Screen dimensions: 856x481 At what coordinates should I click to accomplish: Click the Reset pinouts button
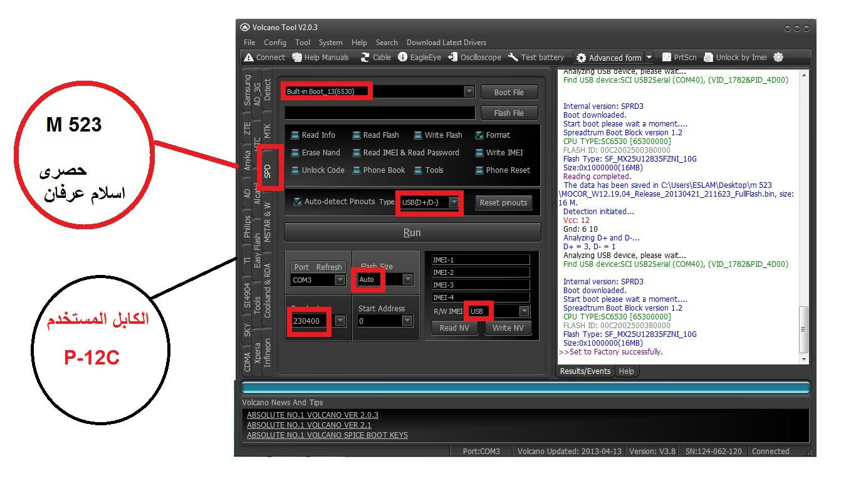[x=504, y=202]
